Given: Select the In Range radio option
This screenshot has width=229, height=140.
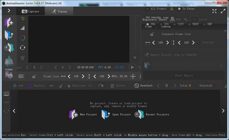Looking at the screenshot, I should 179,9.
